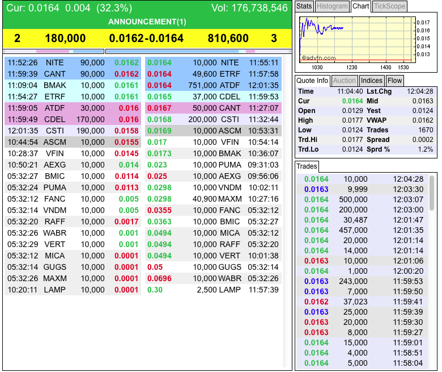Select the ASCM bid at 0.0155
The width and height of the screenshot is (442, 372).
click(73, 142)
